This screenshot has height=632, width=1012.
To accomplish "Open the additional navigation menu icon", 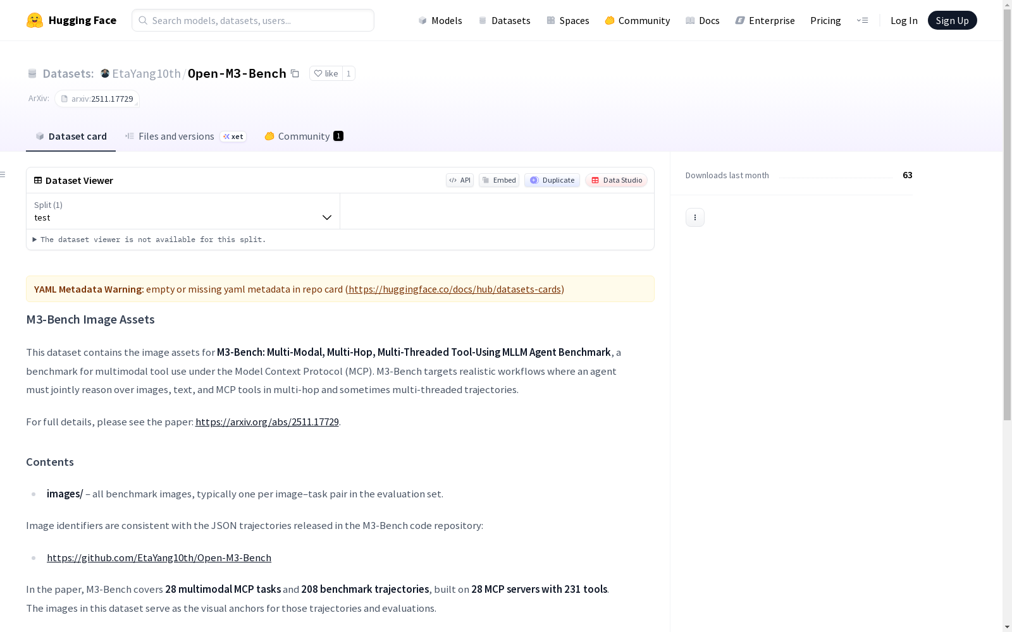I will (x=862, y=20).
